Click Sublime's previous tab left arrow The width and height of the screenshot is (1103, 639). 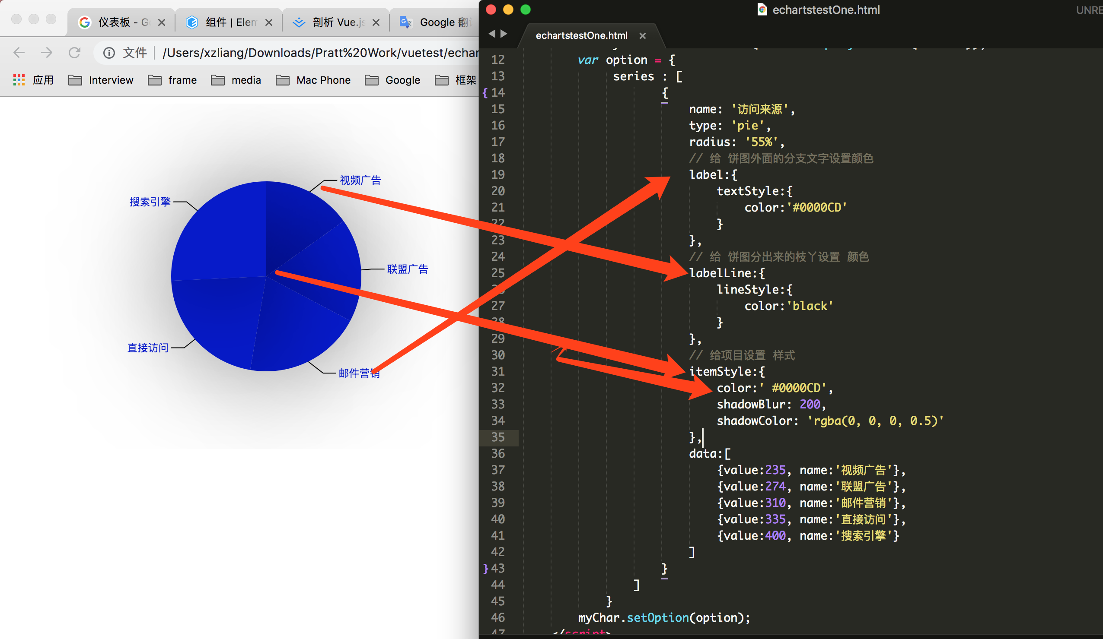click(492, 34)
